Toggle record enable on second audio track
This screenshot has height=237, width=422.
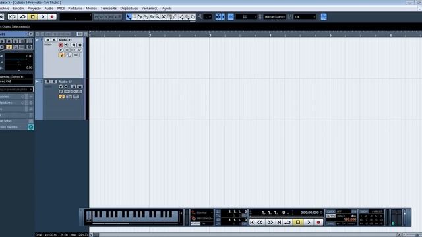(61, 86)
